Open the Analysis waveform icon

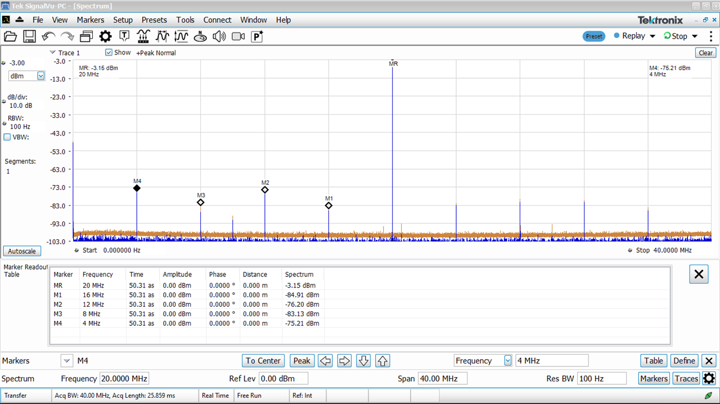(x=162, y=37)
